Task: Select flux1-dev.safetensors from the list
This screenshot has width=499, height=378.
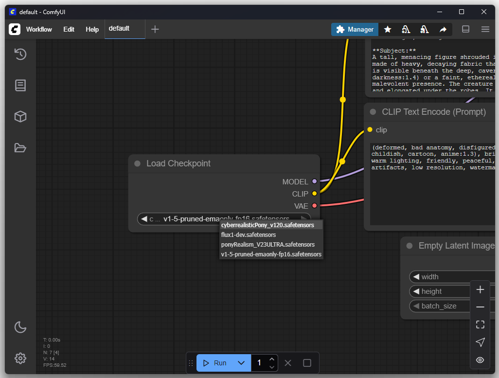Action: 249,235
